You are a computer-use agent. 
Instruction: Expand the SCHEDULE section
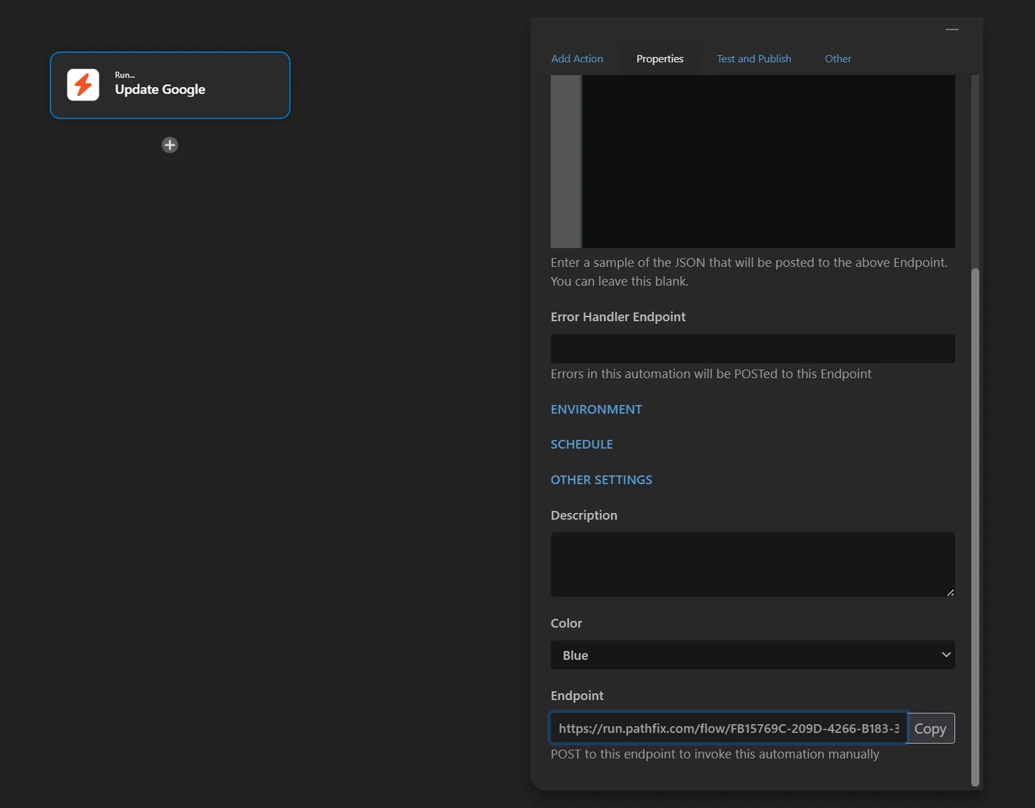582,445
